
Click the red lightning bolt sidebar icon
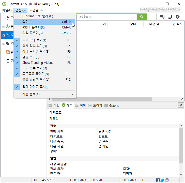(x=8, y=18)
